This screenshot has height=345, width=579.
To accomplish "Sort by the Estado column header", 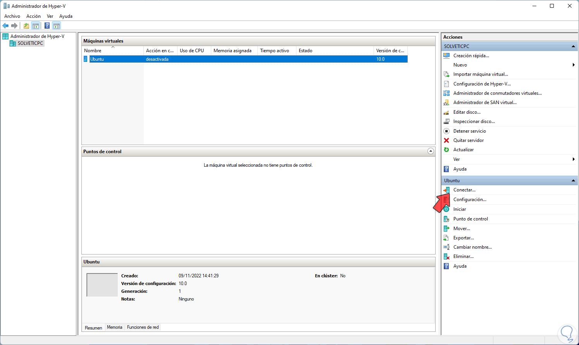I will tap(335, 51).
